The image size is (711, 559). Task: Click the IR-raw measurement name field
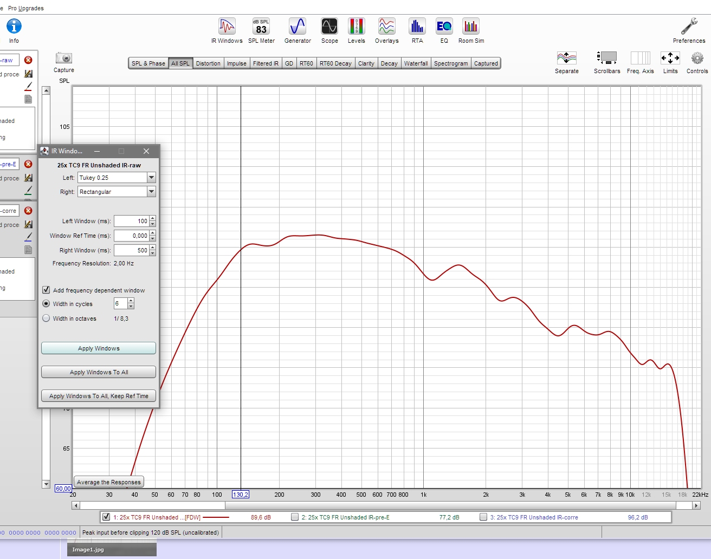point(9,60)
